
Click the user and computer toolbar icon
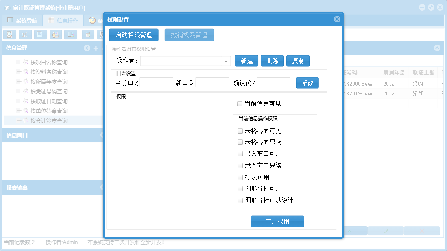[56, 35]
